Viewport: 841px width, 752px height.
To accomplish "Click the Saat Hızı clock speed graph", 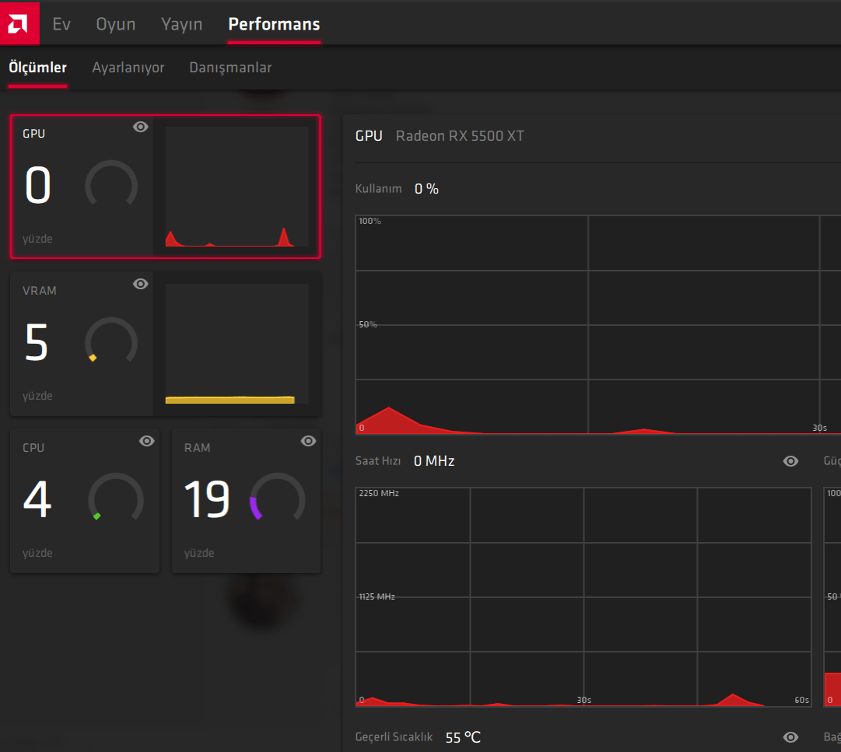I will point(583,597).
